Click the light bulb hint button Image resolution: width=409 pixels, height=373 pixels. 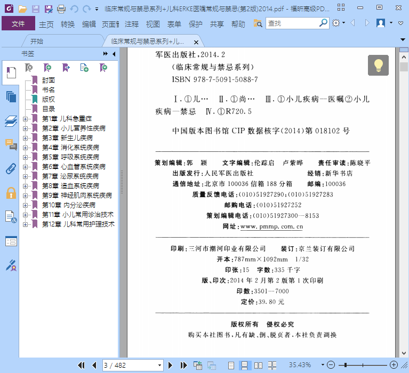coord(378,65)
